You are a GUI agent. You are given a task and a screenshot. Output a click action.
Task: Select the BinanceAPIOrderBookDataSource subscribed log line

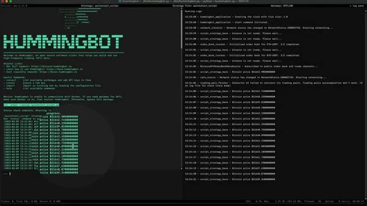[251, 66]
